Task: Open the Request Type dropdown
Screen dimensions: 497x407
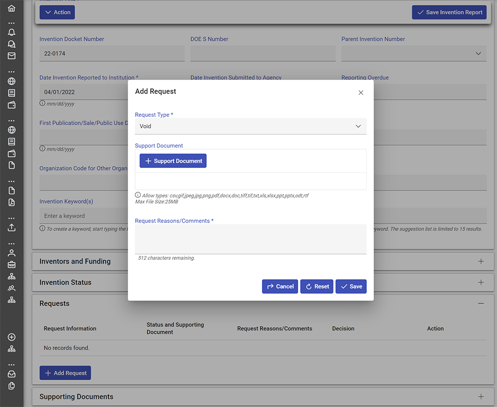Action: click(250, 126)
